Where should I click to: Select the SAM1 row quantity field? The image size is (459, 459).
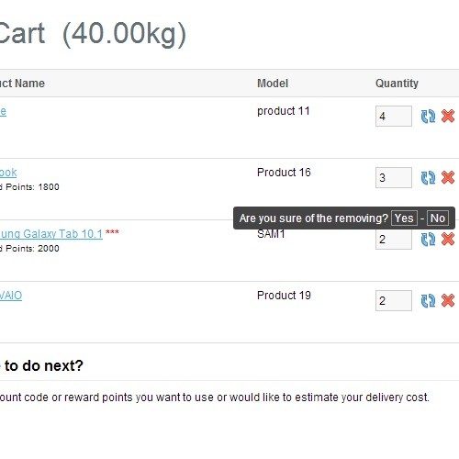[394, 240]
